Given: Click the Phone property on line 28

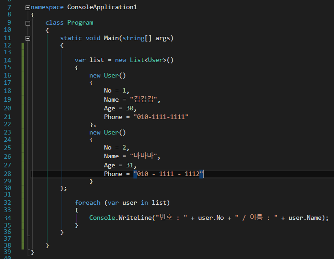Looking at the screenshot, I should 113,174.
